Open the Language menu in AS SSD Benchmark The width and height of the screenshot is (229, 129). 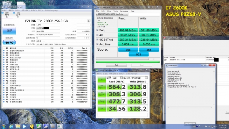[x=124, y=11]
